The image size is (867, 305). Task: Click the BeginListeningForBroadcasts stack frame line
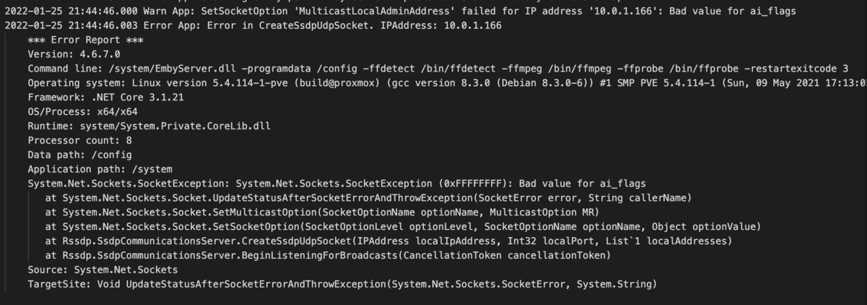coord(327,255)
